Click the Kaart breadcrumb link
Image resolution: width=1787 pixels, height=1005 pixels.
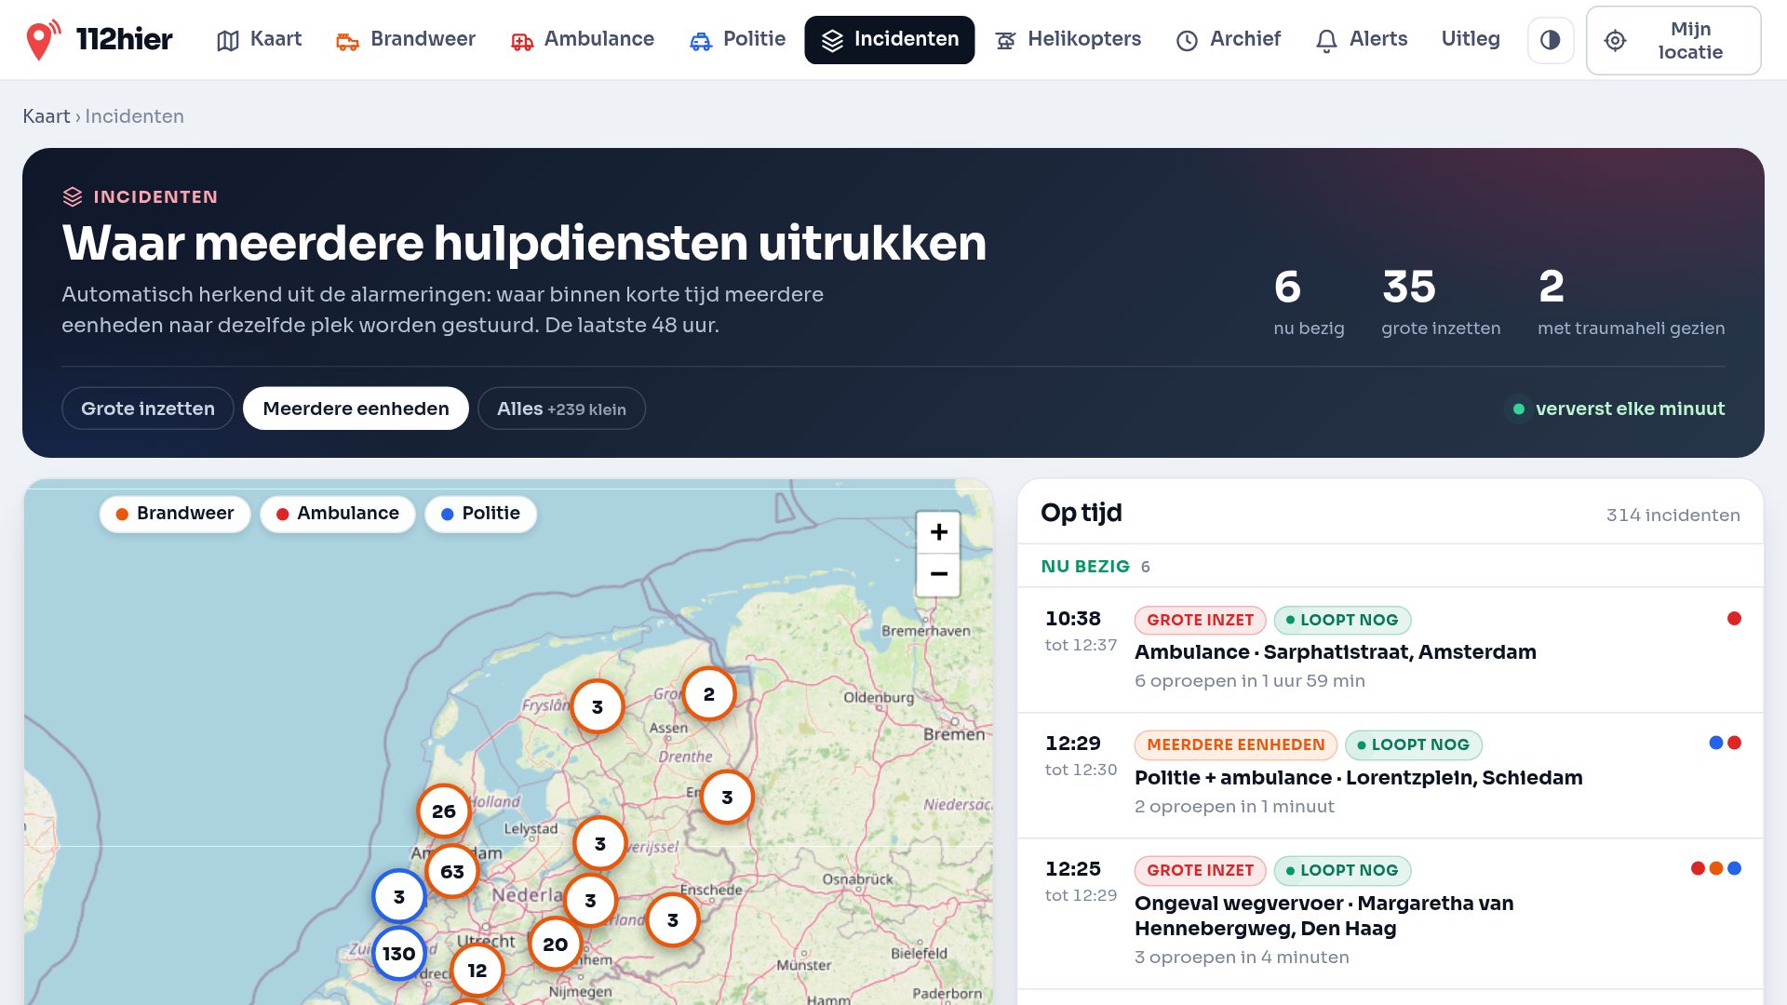[x=47, y=116]
